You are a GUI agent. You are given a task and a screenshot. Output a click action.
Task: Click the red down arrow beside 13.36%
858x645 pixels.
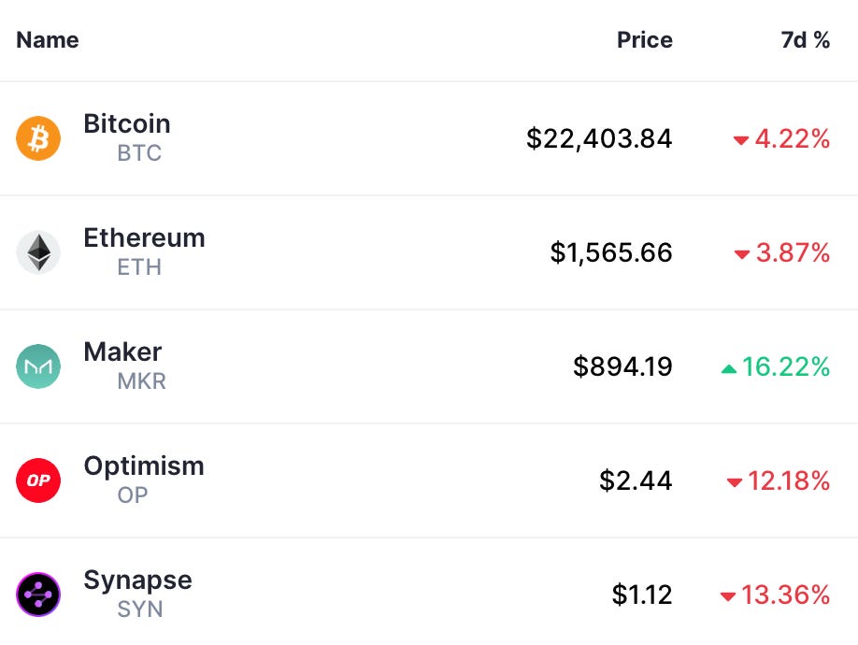(728, 596)
